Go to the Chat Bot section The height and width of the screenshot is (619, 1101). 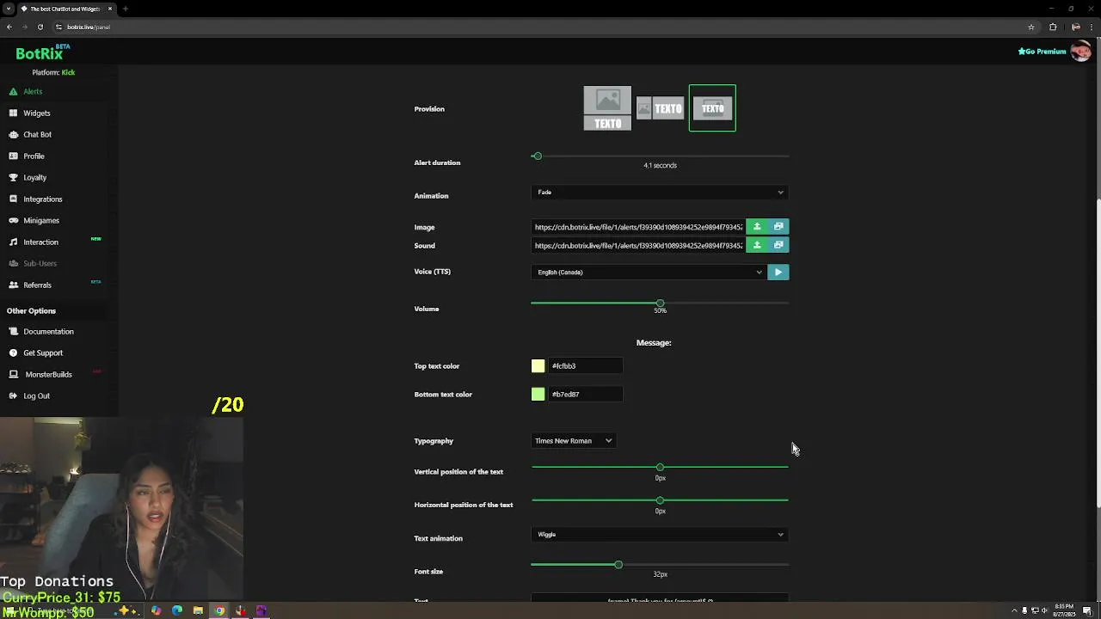[x=37, y=134]
